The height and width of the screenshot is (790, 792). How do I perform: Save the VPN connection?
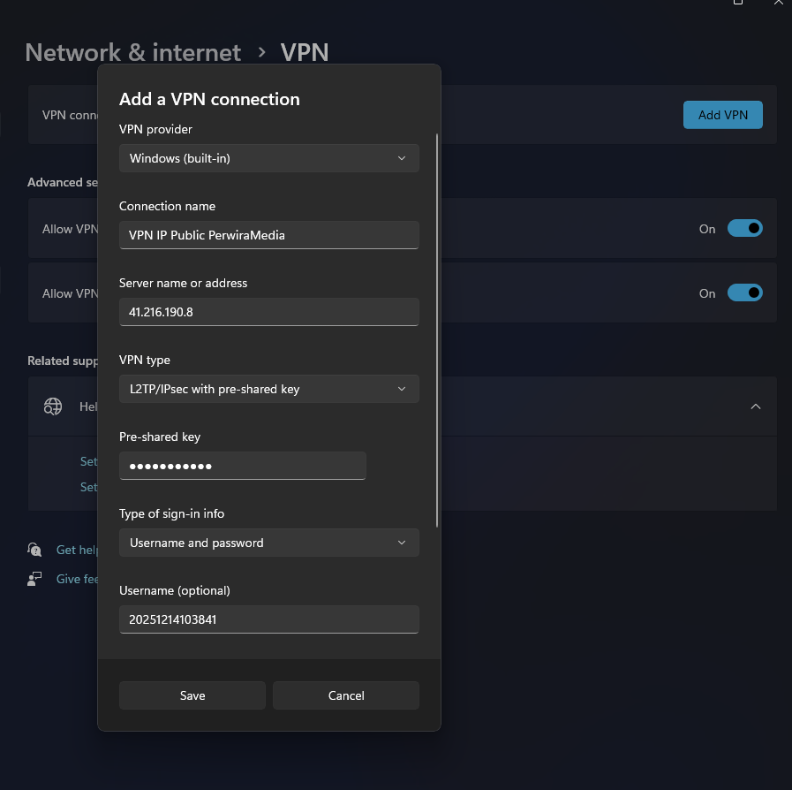192,695
